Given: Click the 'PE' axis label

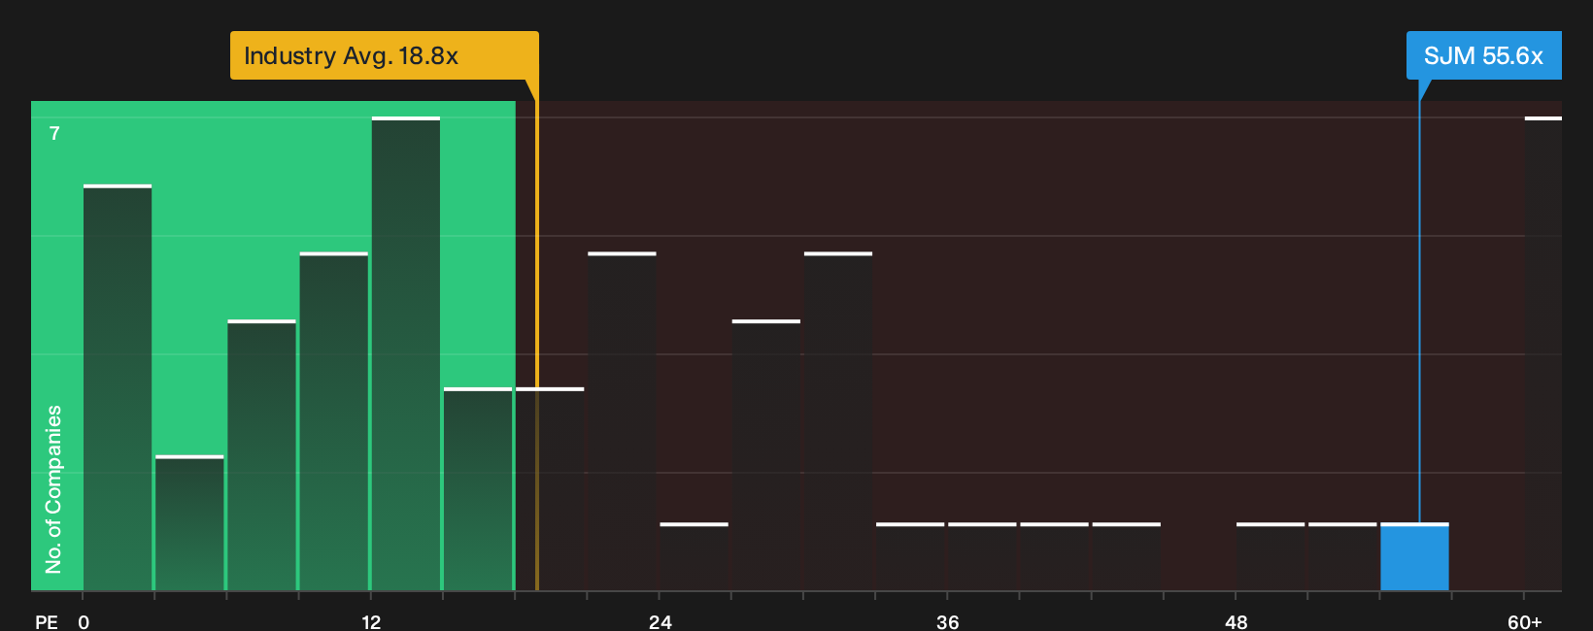Looking at the screenshot, I should click(x=47, y=622).
